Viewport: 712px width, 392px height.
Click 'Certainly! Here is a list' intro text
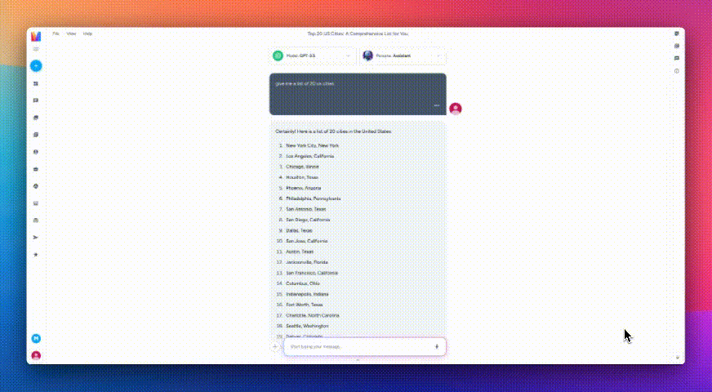pyautogui.click(x=333, y=131)
